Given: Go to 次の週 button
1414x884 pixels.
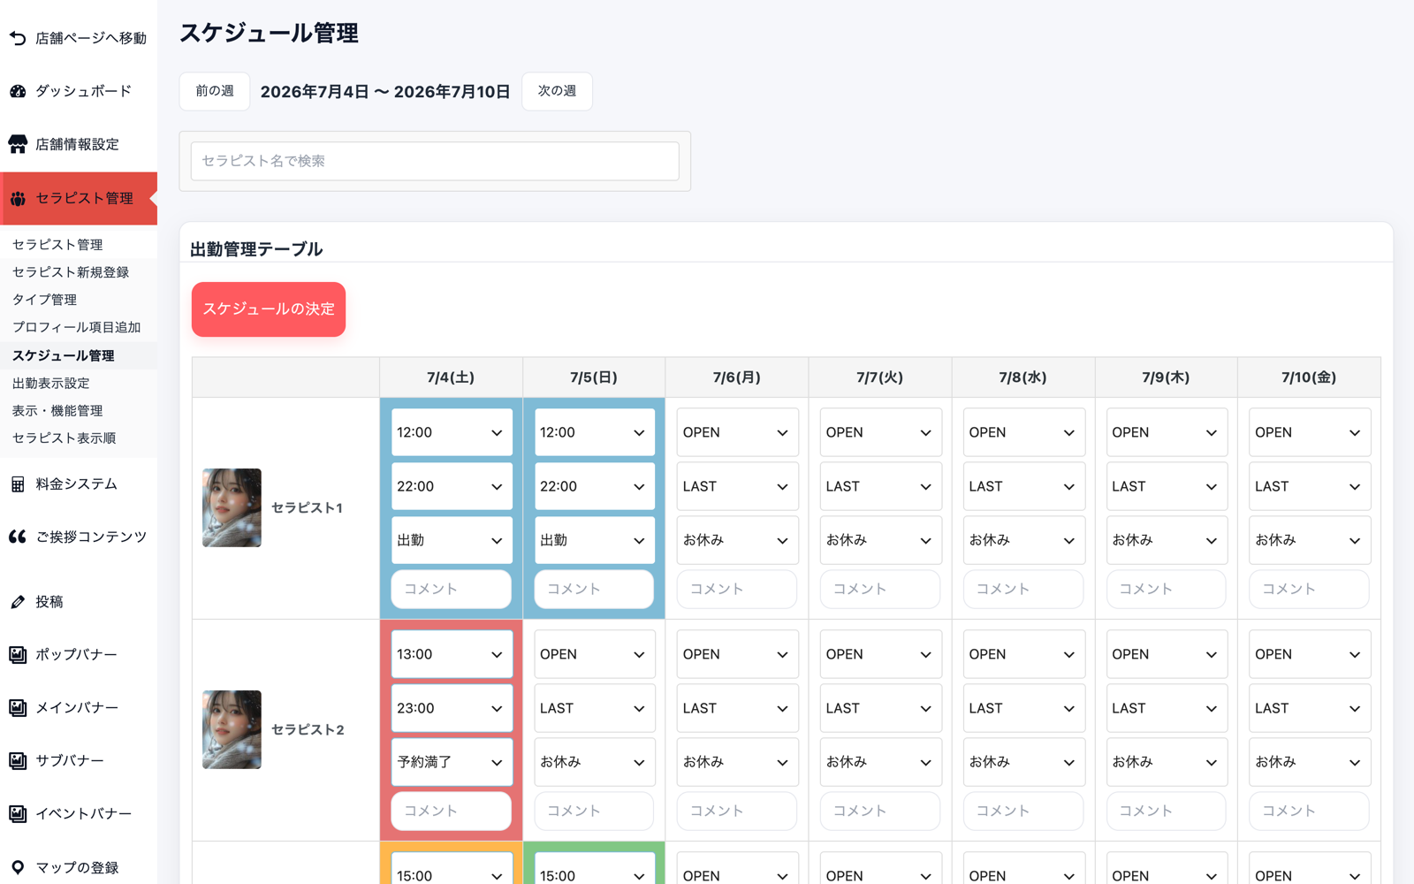Looking at the screenshot, I should pos(557,91).
